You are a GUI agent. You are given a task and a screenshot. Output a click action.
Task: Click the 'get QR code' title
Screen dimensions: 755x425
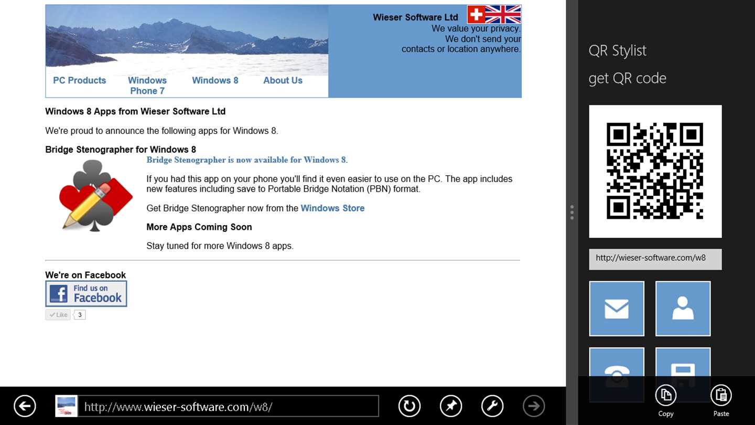628,79
